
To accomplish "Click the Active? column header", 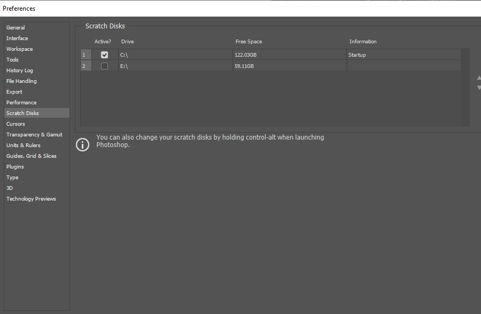I will [x=103, y=41].
